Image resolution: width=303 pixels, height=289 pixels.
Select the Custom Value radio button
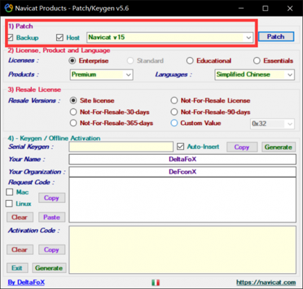coord(174,123)
